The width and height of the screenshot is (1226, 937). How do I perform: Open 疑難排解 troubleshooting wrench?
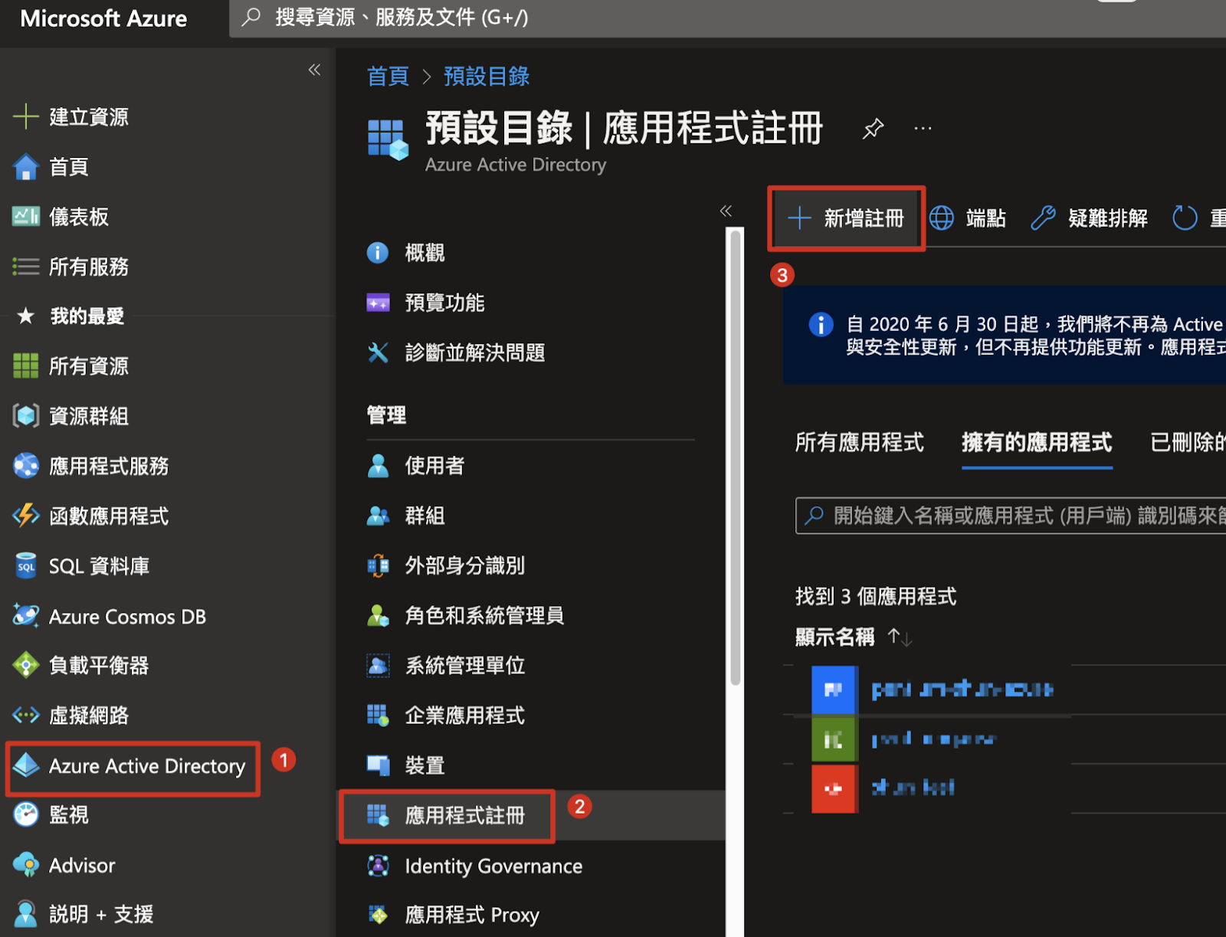click(x=1089, y=219)
